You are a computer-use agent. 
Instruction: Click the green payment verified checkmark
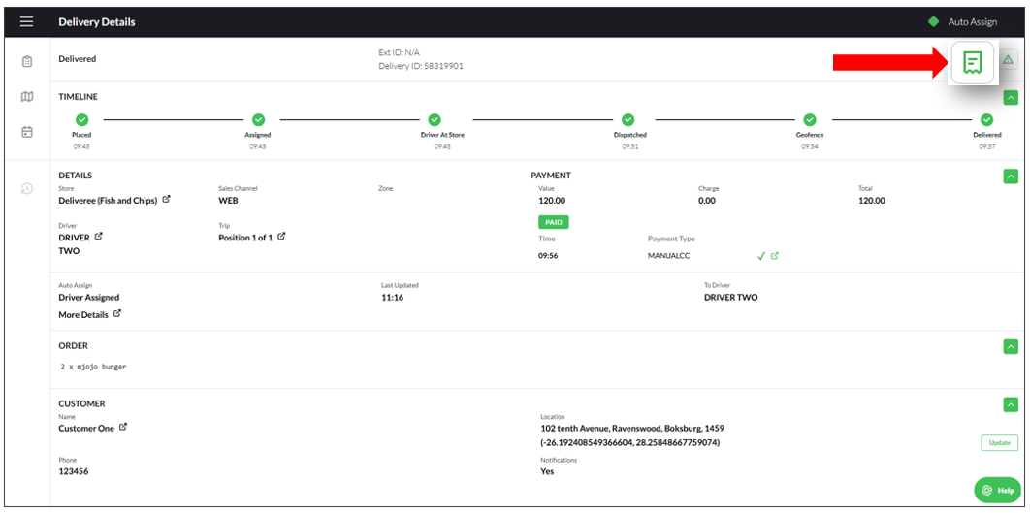(761, 256)
